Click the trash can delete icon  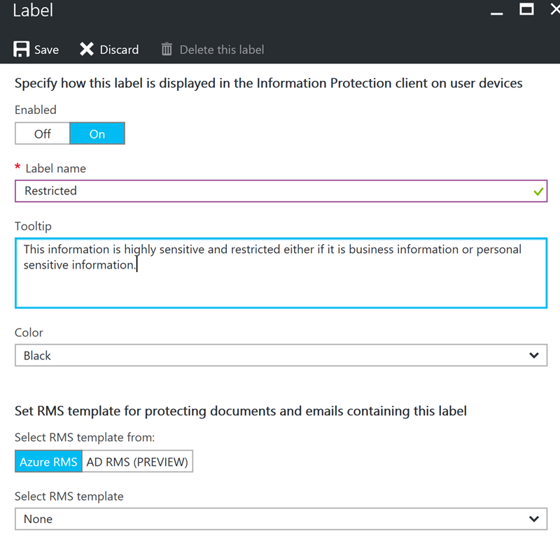click(167, 49)
